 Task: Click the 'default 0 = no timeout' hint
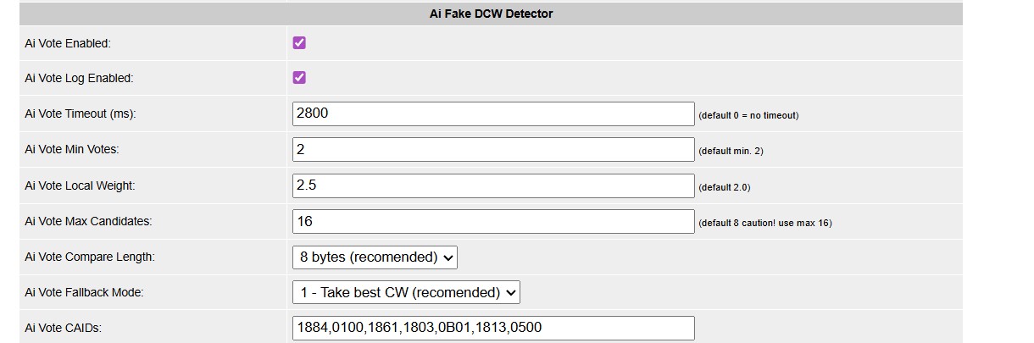tap(748, 115)
